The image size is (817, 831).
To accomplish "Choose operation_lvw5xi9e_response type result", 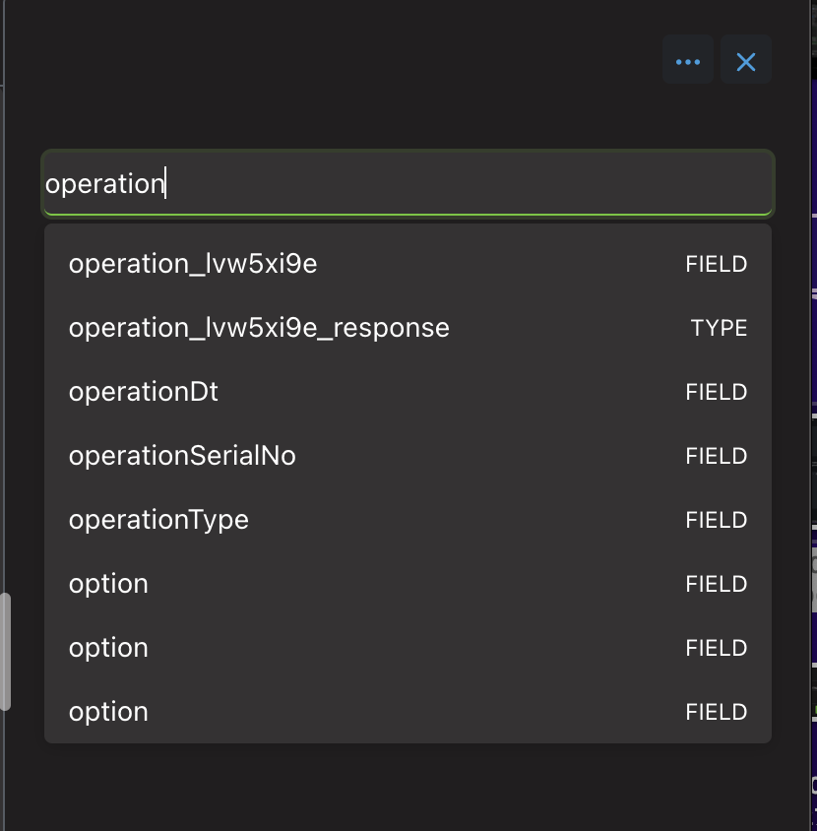I will pos(408,328).
